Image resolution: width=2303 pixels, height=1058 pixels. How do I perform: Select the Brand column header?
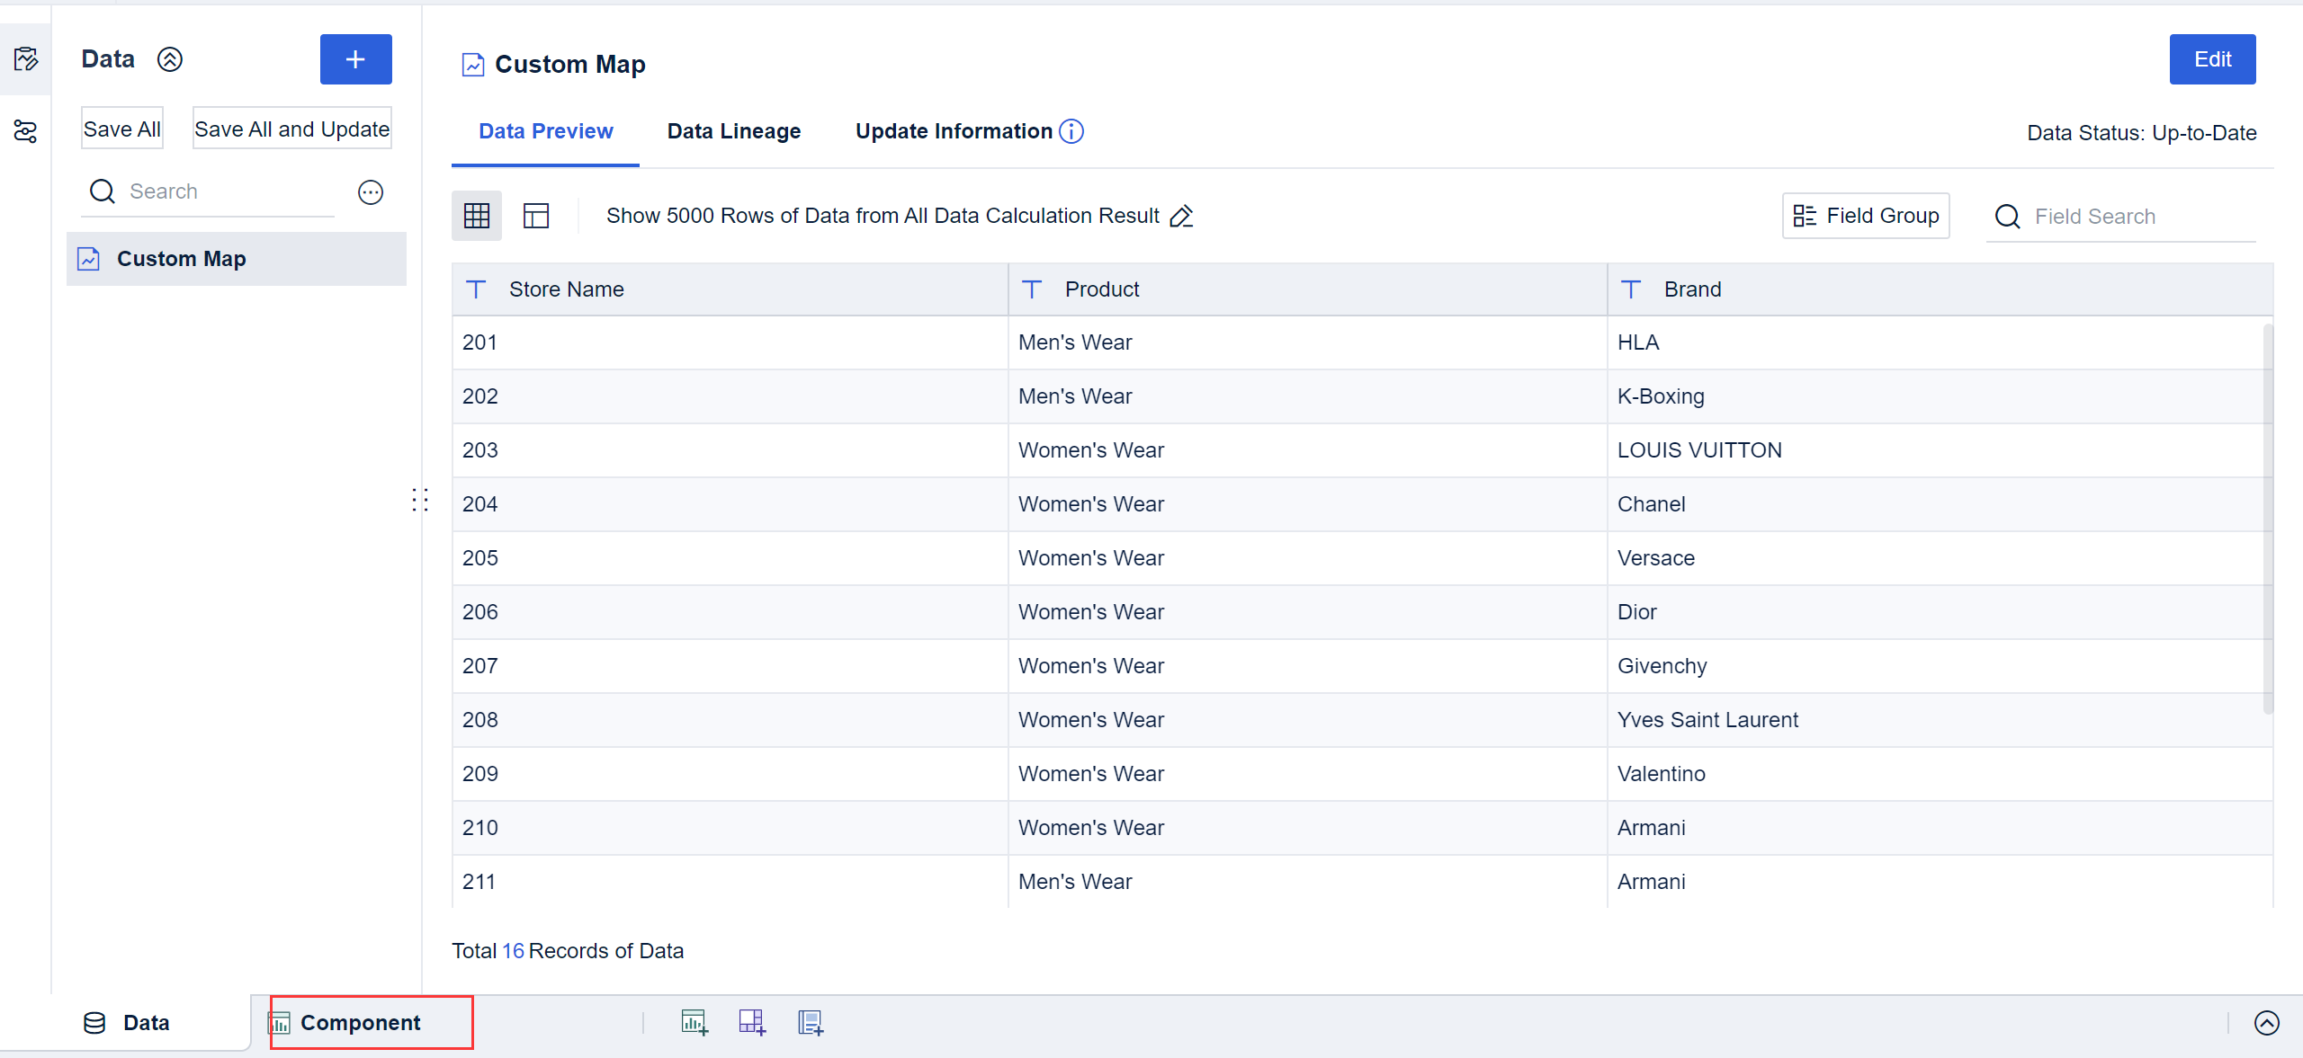click(x=1940, y=289)
